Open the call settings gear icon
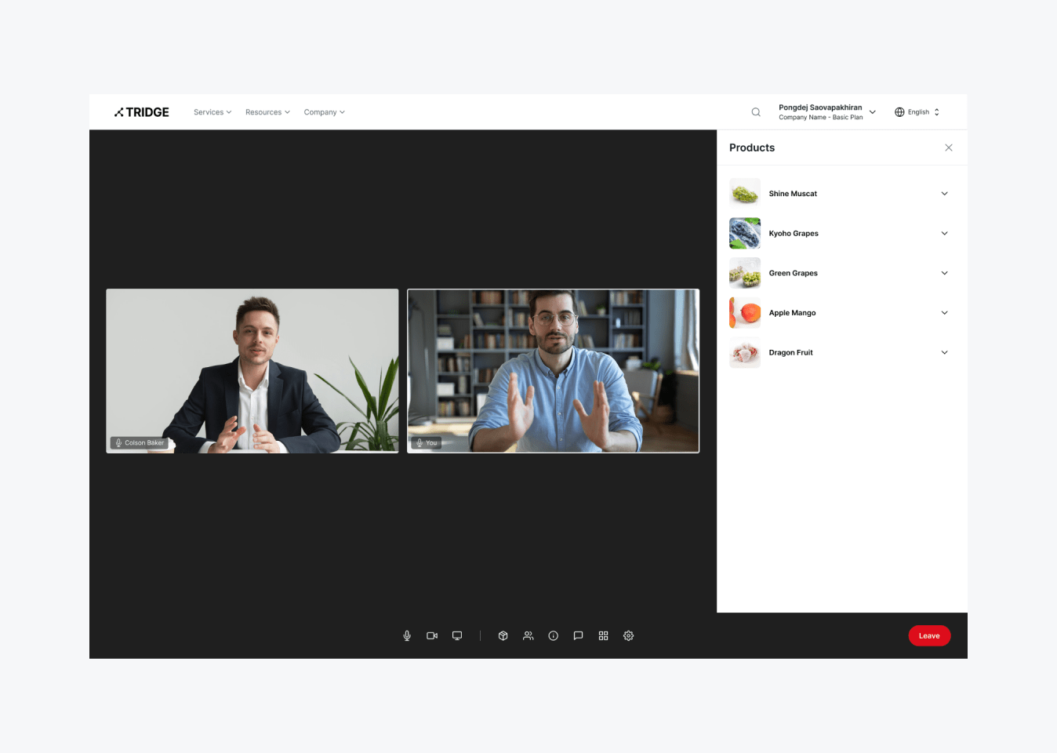 (629, 636)
